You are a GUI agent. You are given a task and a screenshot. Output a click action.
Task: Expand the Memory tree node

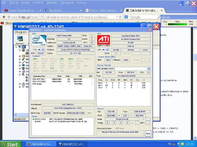[20, 59]
